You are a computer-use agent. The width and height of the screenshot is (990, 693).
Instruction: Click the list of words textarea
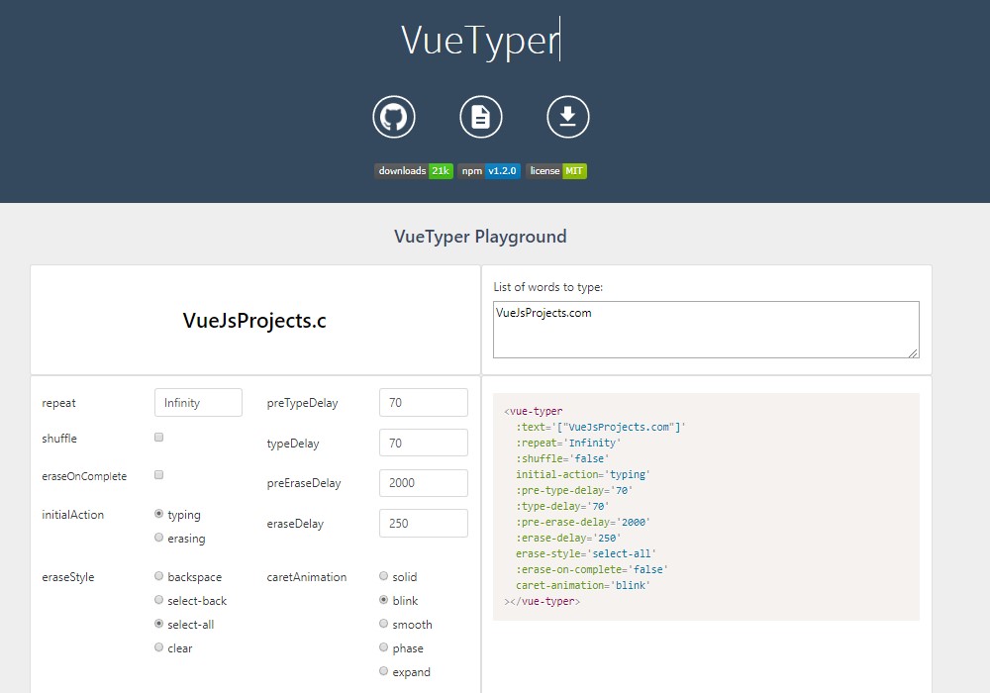point(706,330)
